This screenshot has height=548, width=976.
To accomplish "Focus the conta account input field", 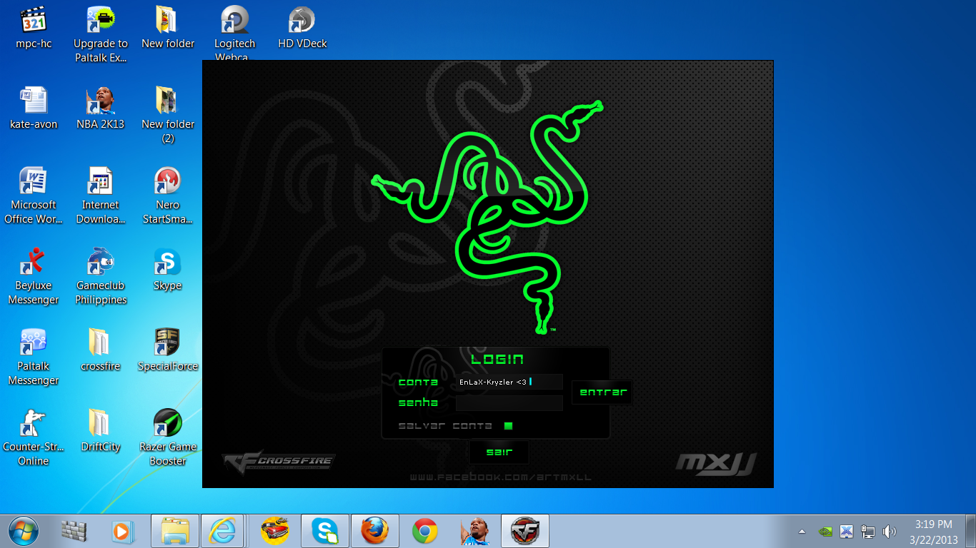I will [x=509, y=382].
